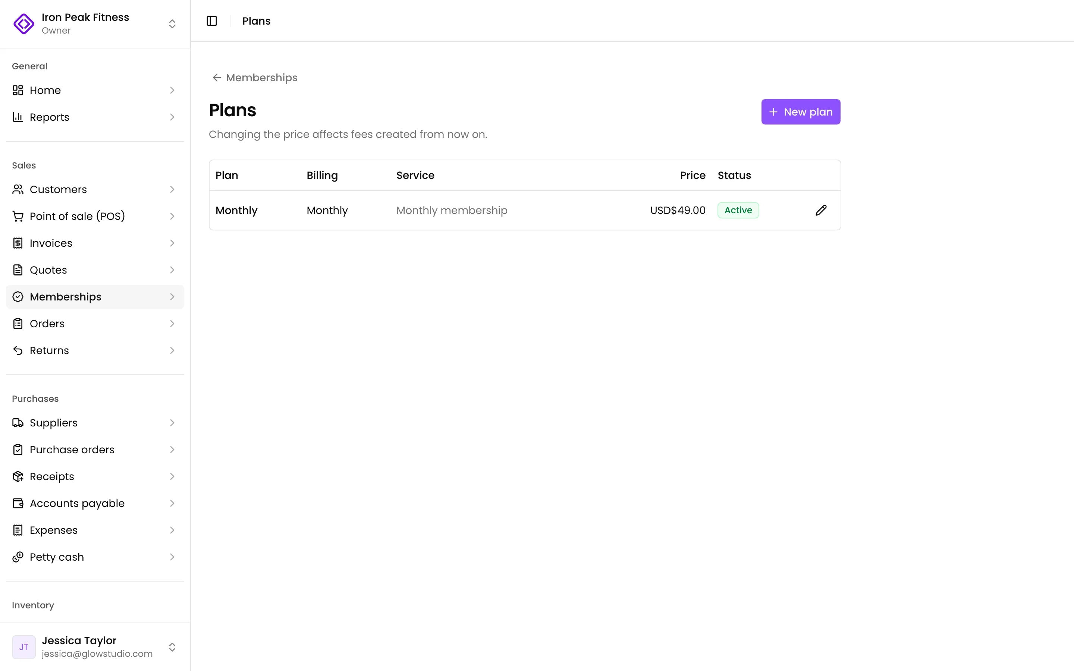Click the jessica@glowstudio.com email text

pos(97,654)
